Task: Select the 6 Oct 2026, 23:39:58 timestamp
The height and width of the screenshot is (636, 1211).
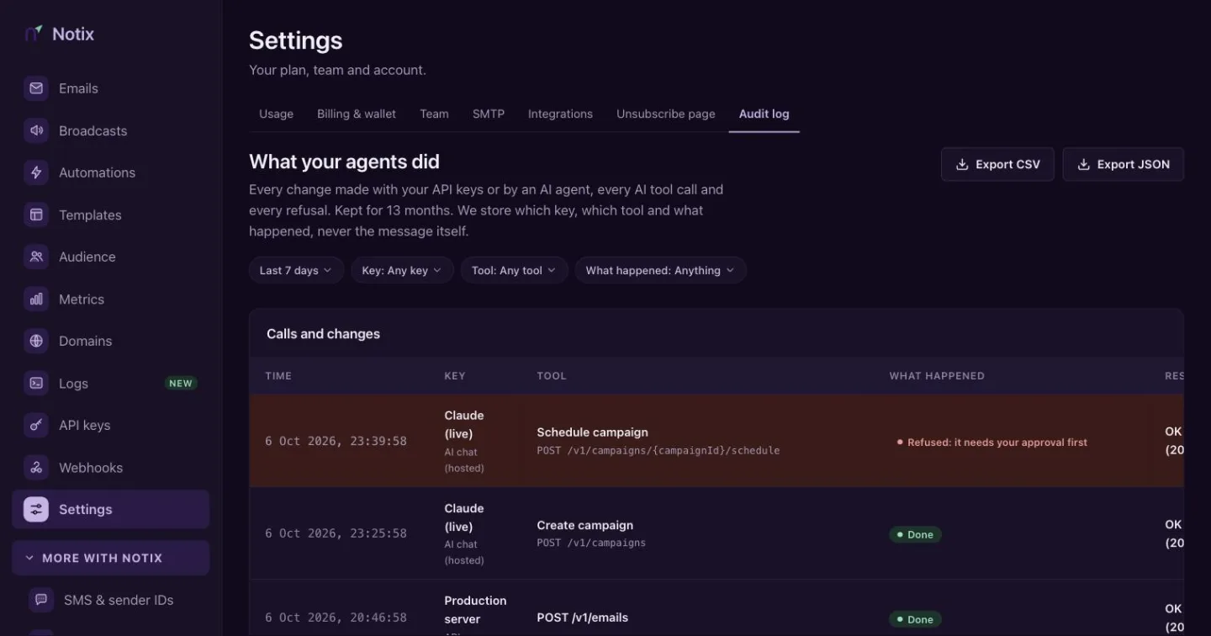Action: tap(336, 441)
